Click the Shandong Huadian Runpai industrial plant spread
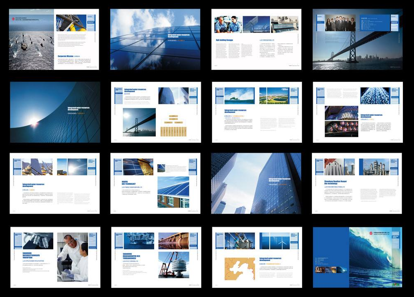 (357, 183)
